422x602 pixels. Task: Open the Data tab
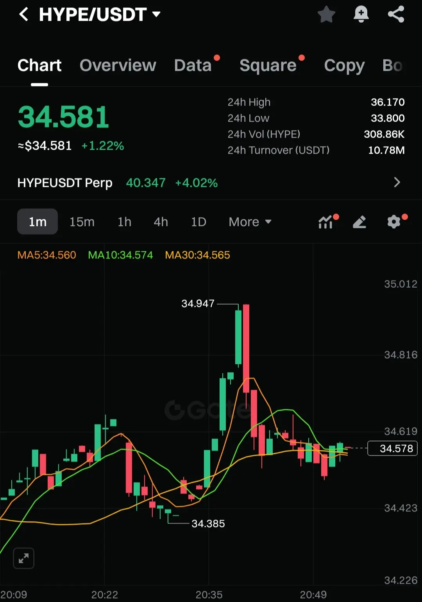coord(193,65)
